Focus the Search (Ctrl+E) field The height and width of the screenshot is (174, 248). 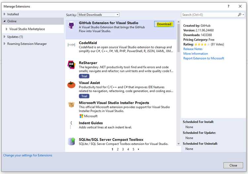click(x=209, y=14)
